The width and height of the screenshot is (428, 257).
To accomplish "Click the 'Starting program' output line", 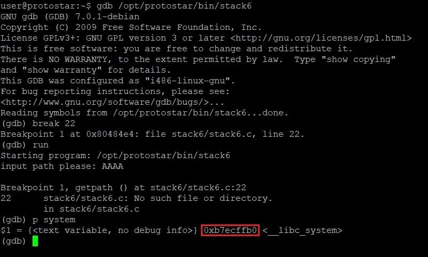I will (x=115, y=155).
